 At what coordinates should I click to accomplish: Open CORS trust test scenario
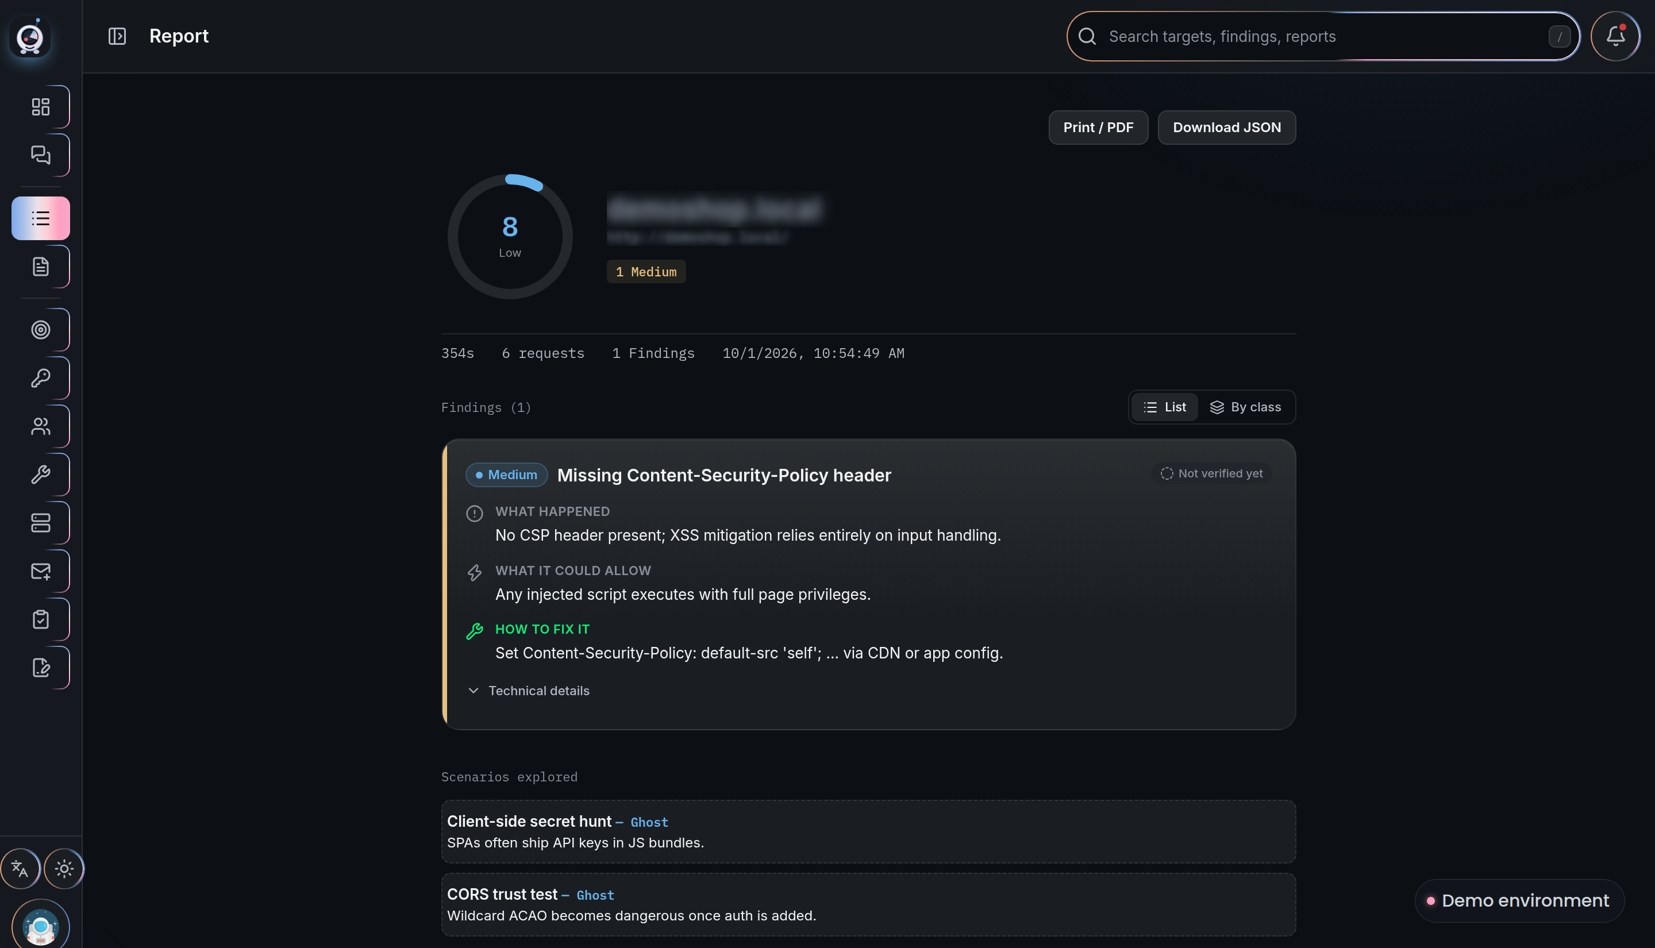click(x=868, y=904)
